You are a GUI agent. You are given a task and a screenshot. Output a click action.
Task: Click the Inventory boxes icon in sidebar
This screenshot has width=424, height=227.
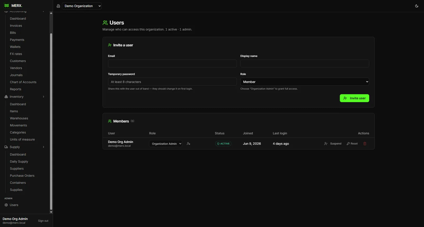pos(6,97)
